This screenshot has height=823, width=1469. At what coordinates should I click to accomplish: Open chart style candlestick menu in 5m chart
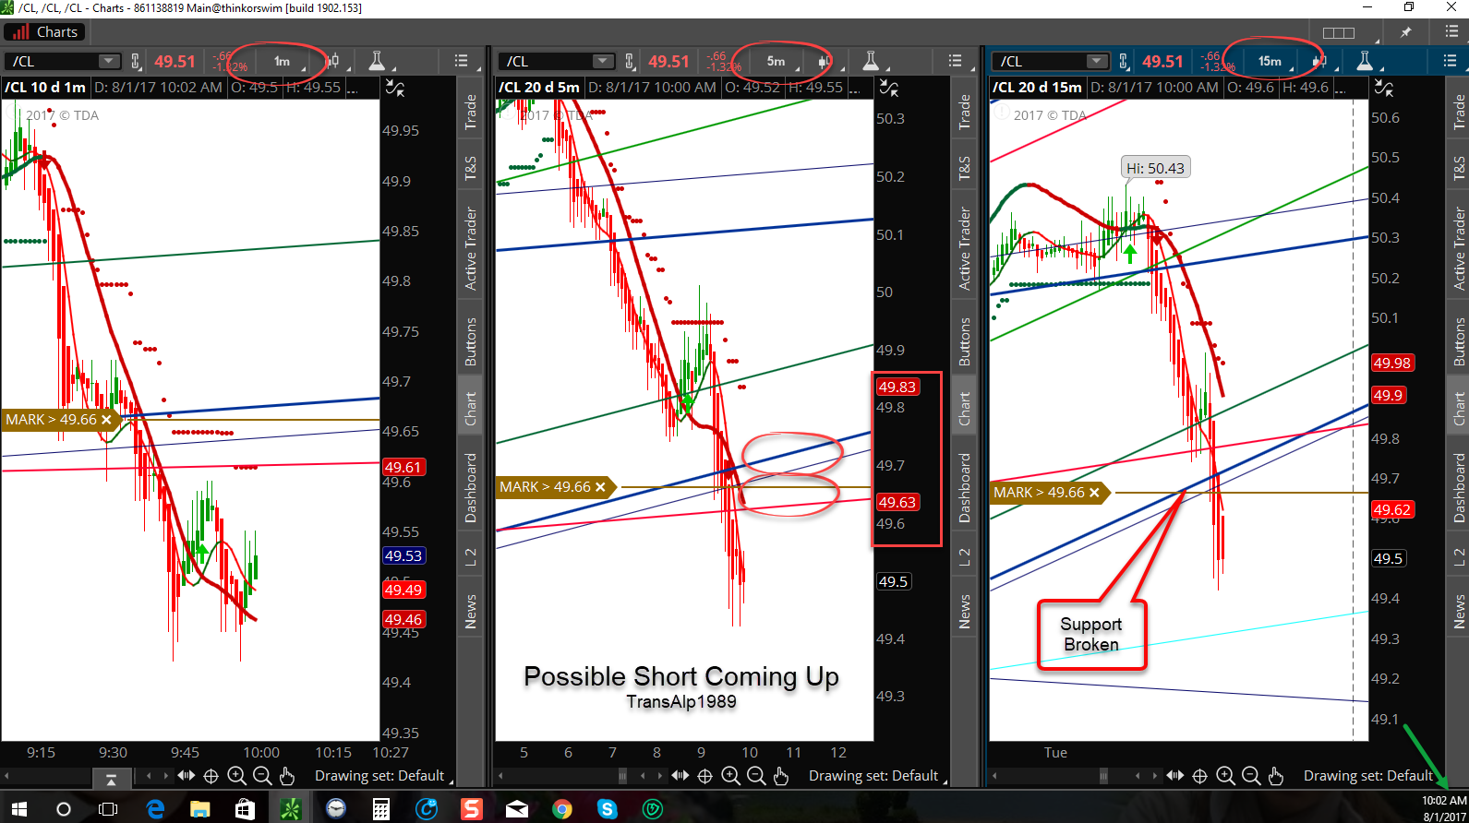tap(825, 61)
